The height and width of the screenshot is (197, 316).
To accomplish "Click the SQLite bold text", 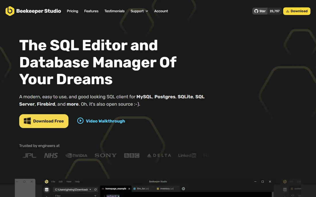I will [185, 97].
